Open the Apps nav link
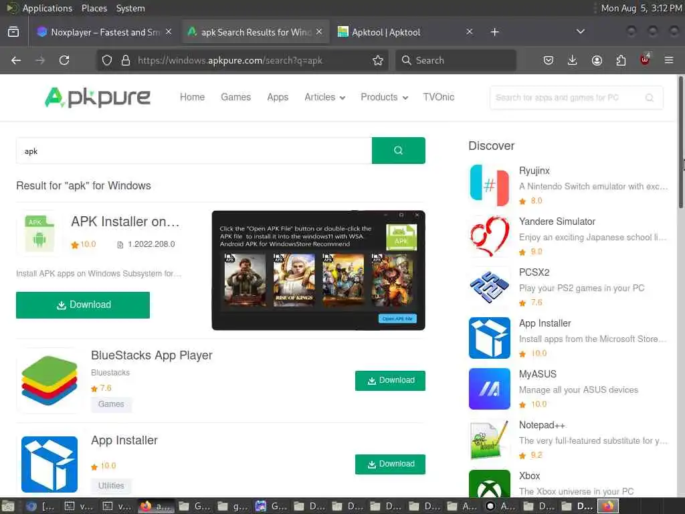This screenshot has height=514, width=685. click(x=278, y=97)
